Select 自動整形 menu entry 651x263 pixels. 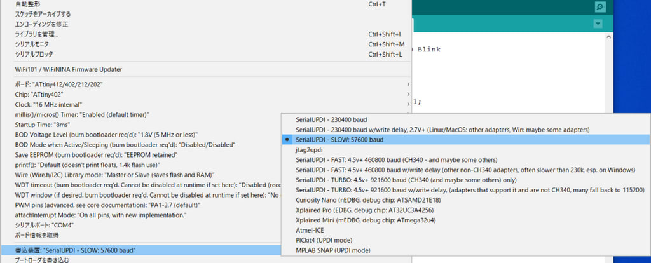[x=206, y=4]
